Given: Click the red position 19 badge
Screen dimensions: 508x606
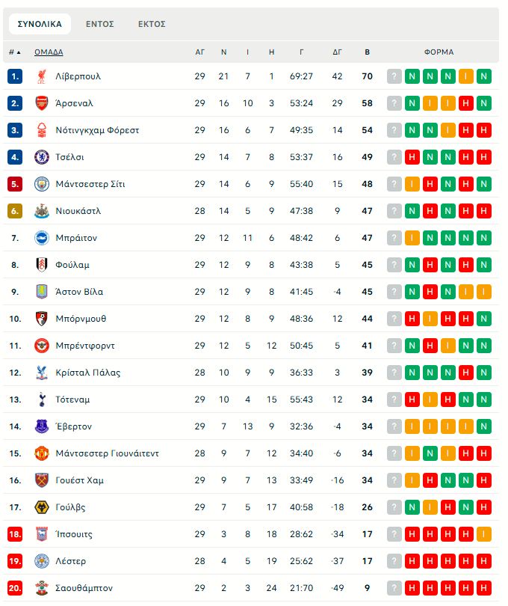Looking at the screenshot, I should click(16, 561).
